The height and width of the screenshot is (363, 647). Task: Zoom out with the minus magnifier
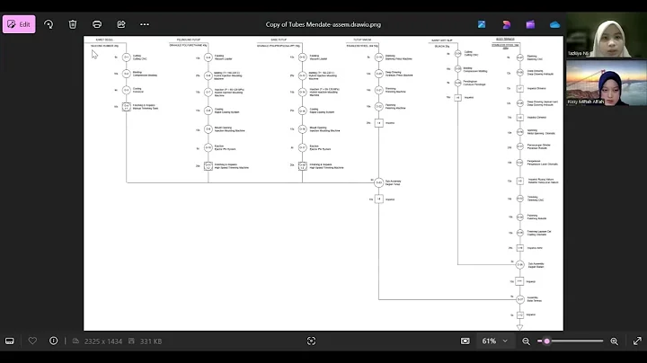coord(526,341)
